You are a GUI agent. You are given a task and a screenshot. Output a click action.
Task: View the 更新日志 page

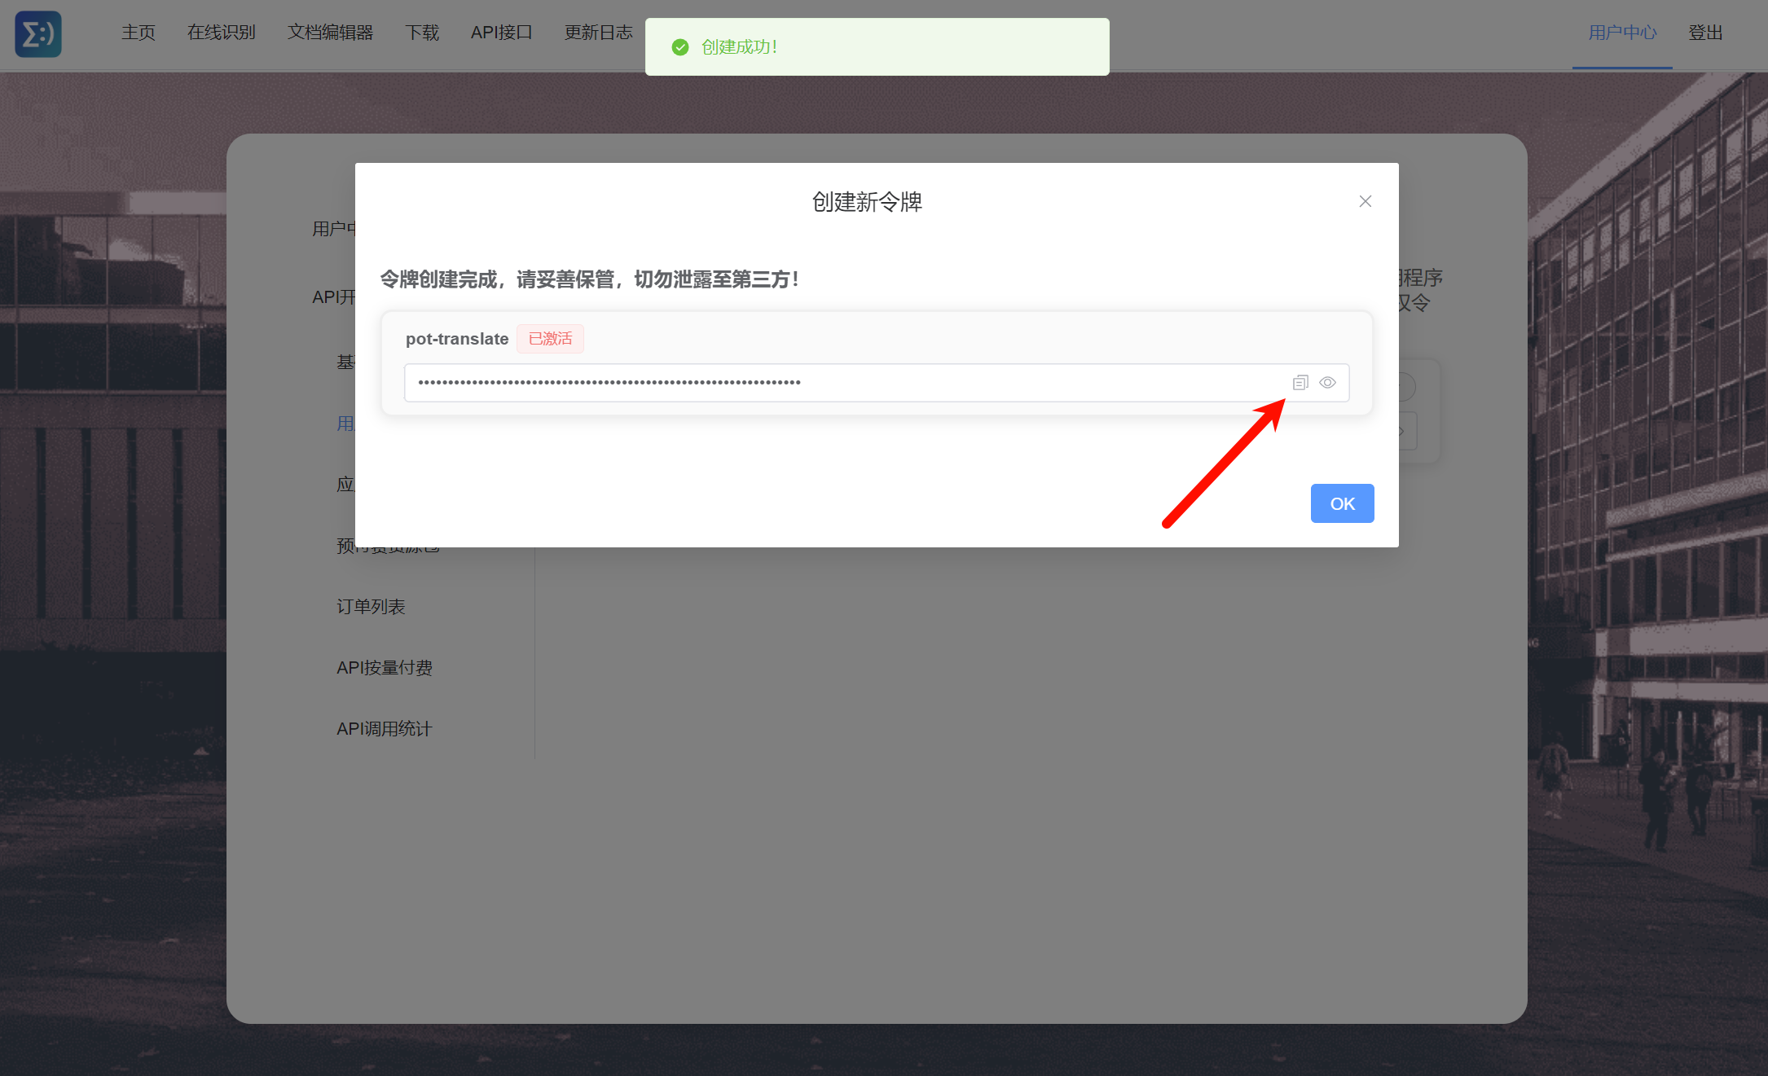point(598,33)
